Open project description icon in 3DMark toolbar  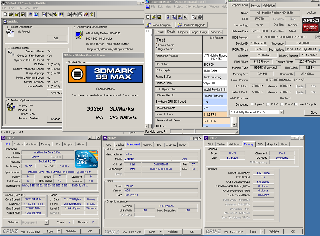coord(43,14)
